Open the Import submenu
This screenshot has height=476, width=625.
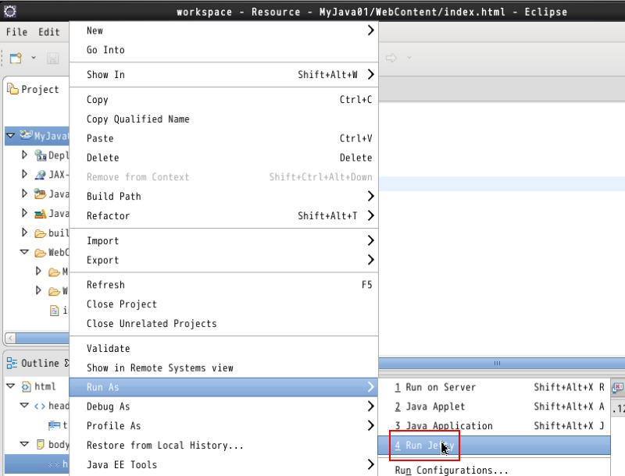223,241
